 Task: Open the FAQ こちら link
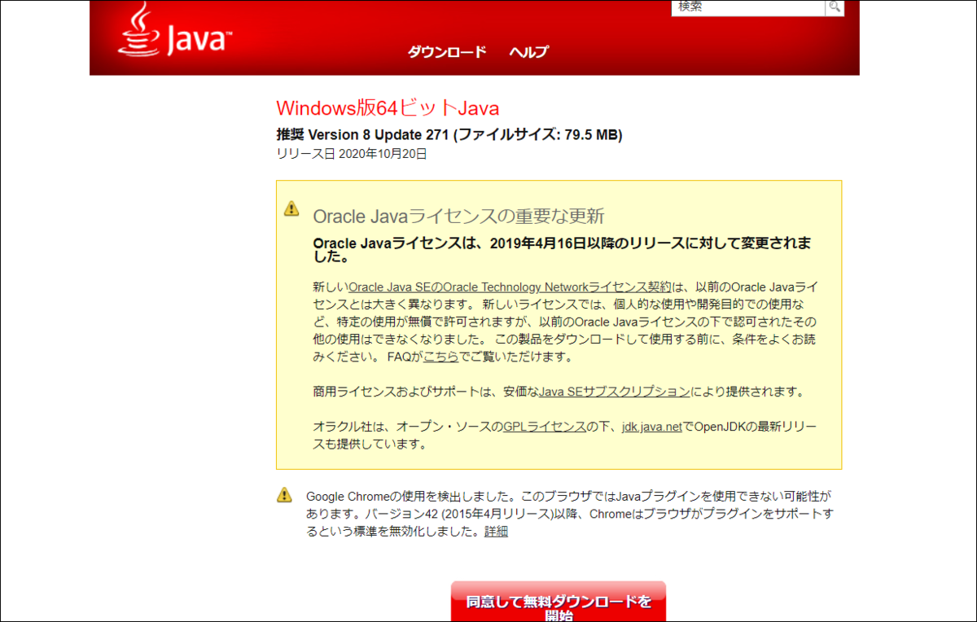[x=440, y=357]
